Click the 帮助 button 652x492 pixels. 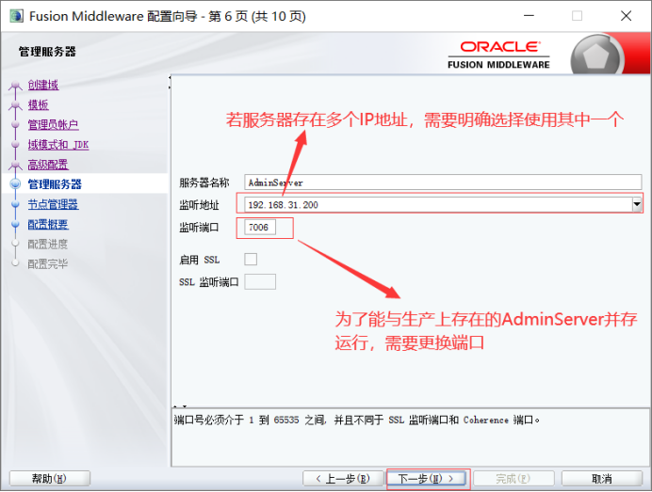click(x=49, y=479)
